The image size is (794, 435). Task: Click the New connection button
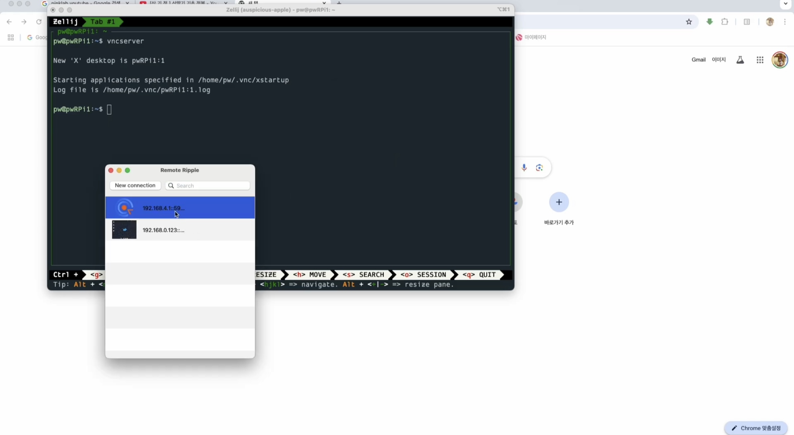click(135, 185)
